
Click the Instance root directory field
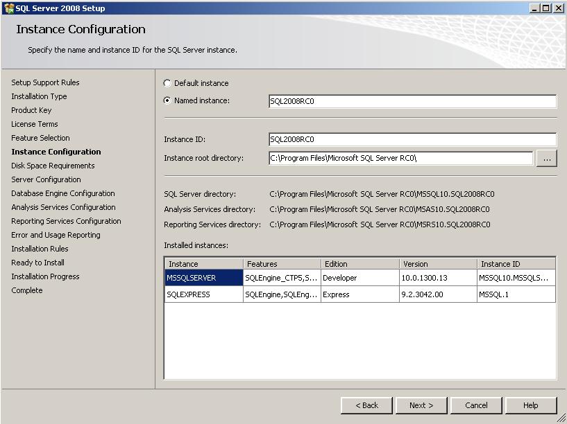(400, 158)
